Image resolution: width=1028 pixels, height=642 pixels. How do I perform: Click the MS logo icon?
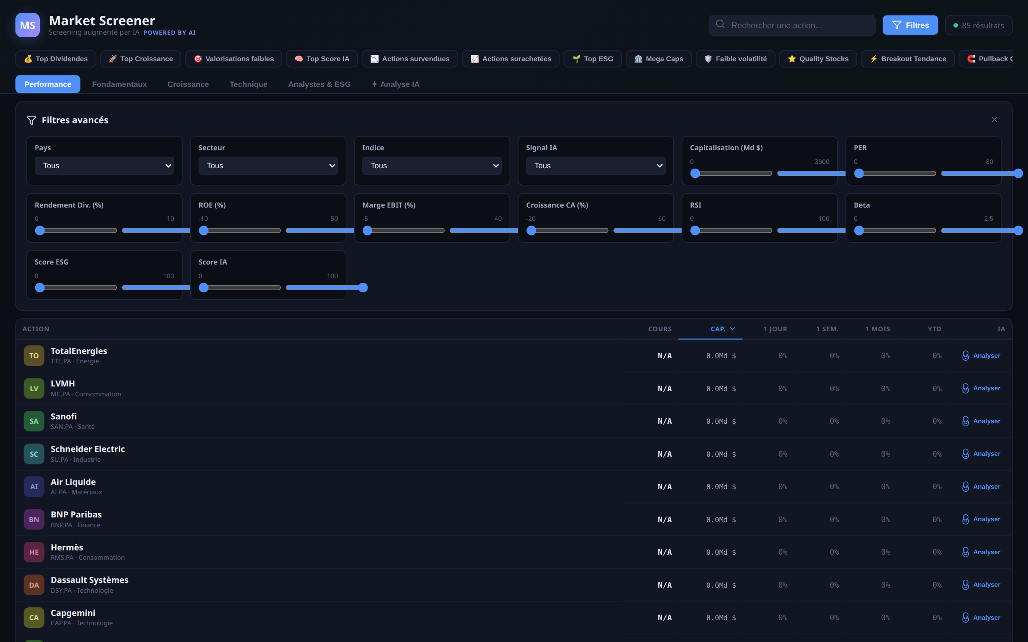click(27, 25)
